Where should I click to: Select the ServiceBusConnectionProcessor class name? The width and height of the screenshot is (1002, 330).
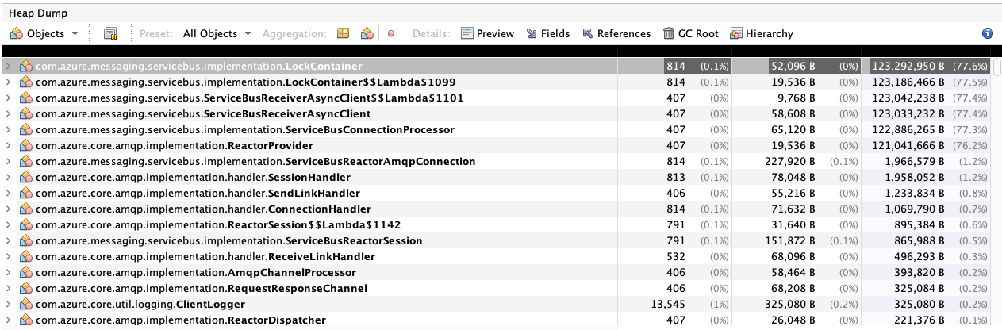(370, 130)
